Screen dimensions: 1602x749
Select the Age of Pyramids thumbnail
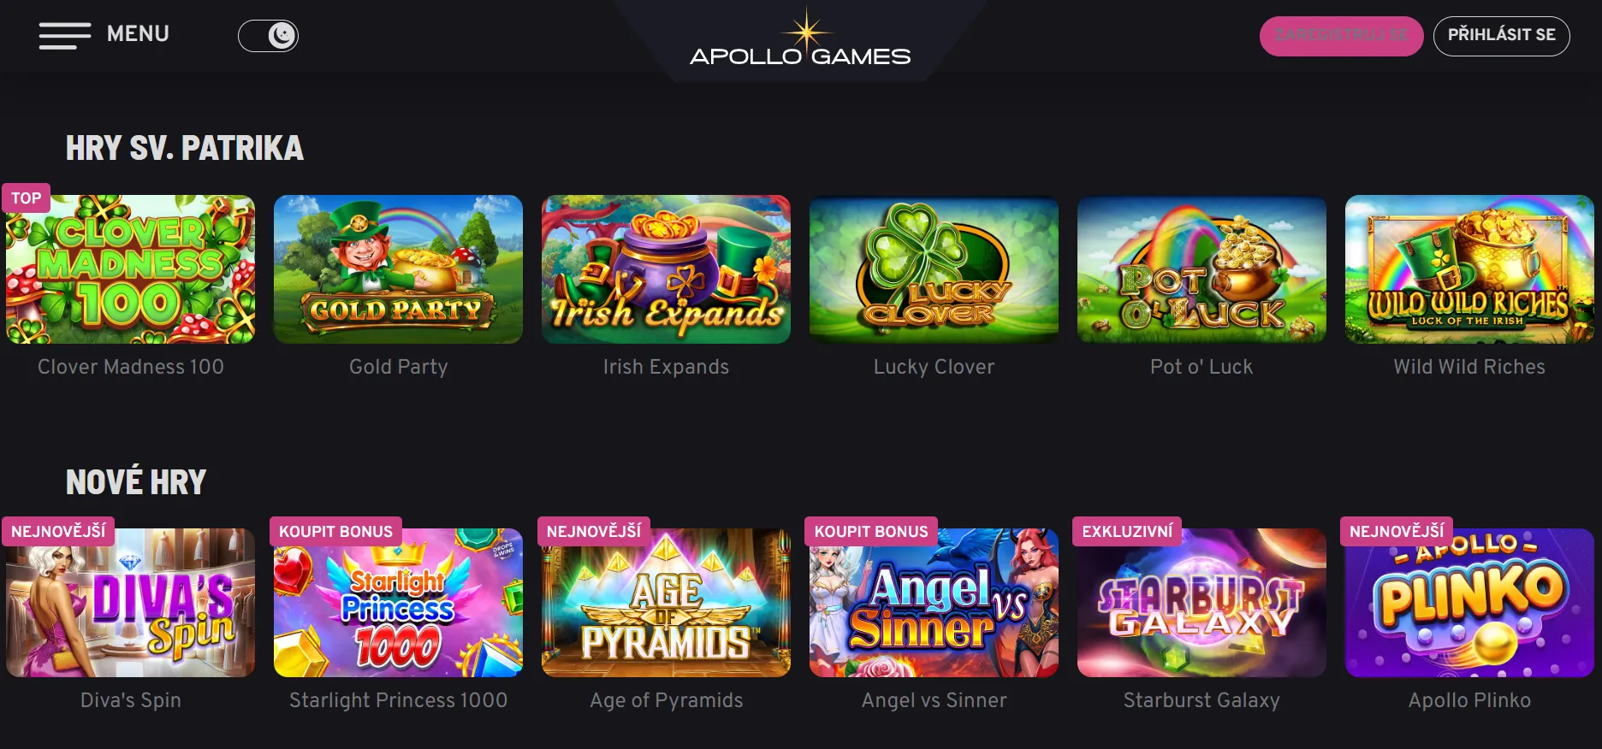point(666,603)
